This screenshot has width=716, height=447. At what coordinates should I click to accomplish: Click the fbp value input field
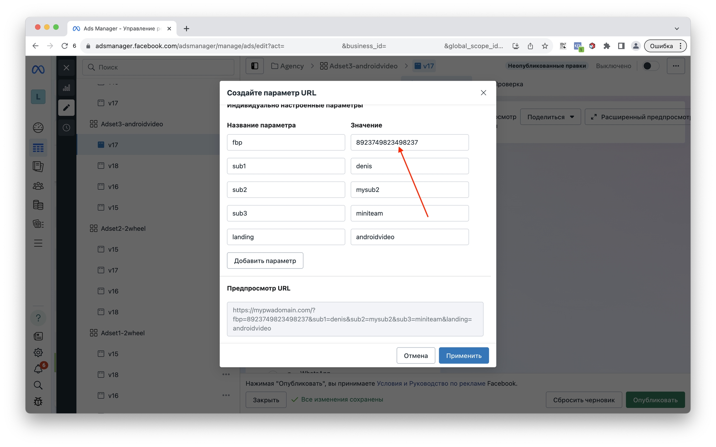[409, 142]
